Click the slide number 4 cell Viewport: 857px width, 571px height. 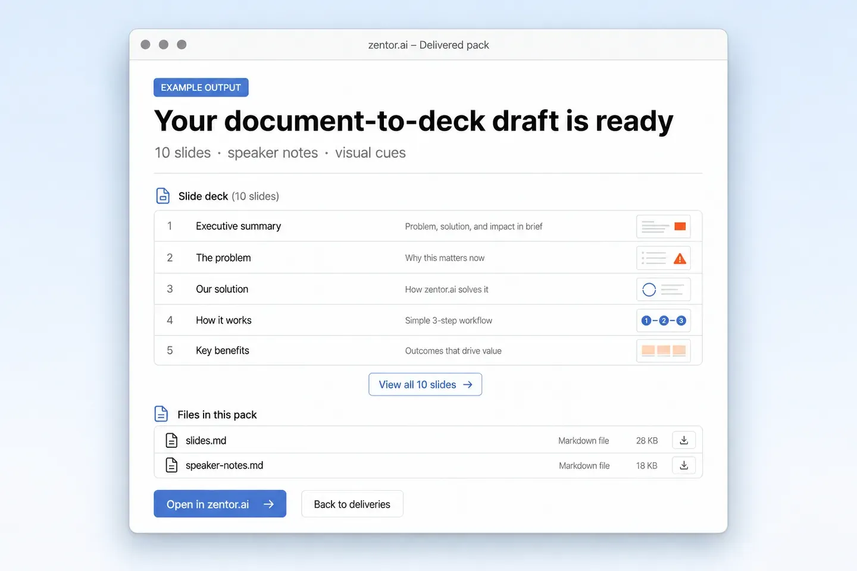point(170,320)
